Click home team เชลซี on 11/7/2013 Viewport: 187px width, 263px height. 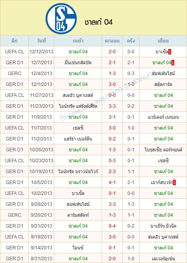(x=78, y=128)
